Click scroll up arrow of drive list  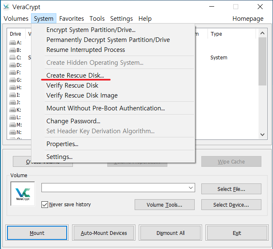click(x=262, y=33)
